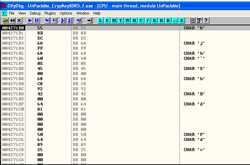Click comment CHAR 'E'
Screen dimensions: 250x165
pos(194,69)
